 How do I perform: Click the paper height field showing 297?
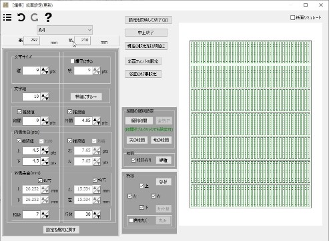click(31, 40)
